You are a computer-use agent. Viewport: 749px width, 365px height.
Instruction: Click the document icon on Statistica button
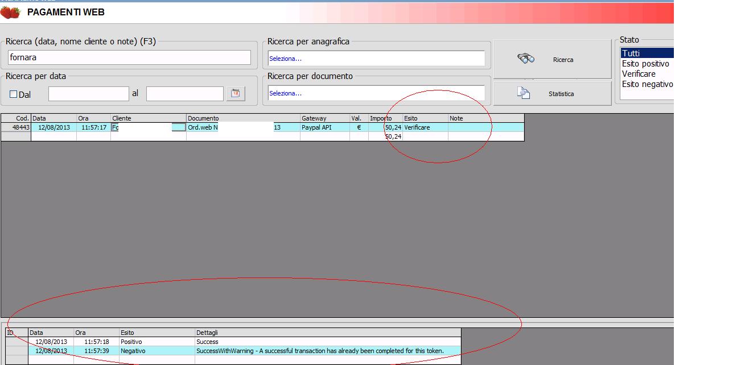coord(524,93)
